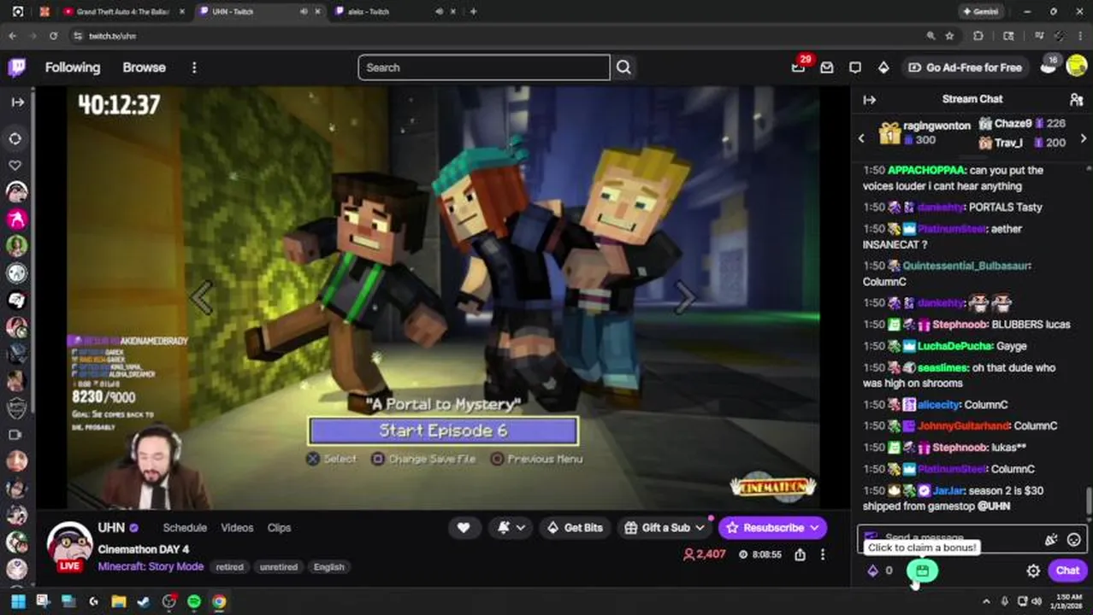Open the Gemini button in Chrome
Image resolution: width=1093 pixels, height=615 pixels.
980,12
